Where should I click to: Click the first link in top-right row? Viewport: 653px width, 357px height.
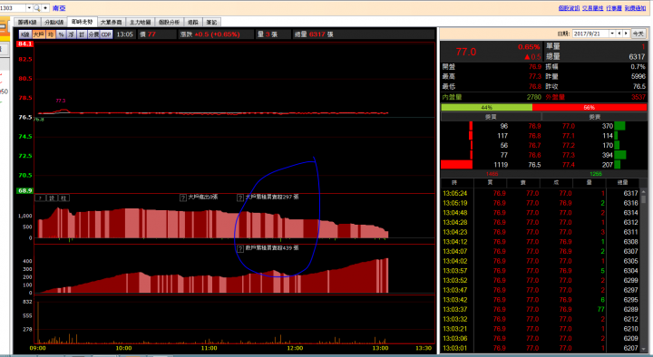569,8
